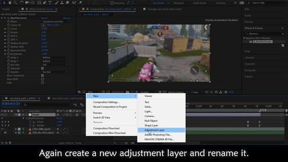Open the Align panel
The width and height of the screenshot is (288, 162).
(247, 51)
